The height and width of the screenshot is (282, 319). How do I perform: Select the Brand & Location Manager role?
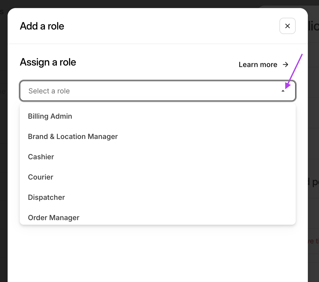[73, 136]
